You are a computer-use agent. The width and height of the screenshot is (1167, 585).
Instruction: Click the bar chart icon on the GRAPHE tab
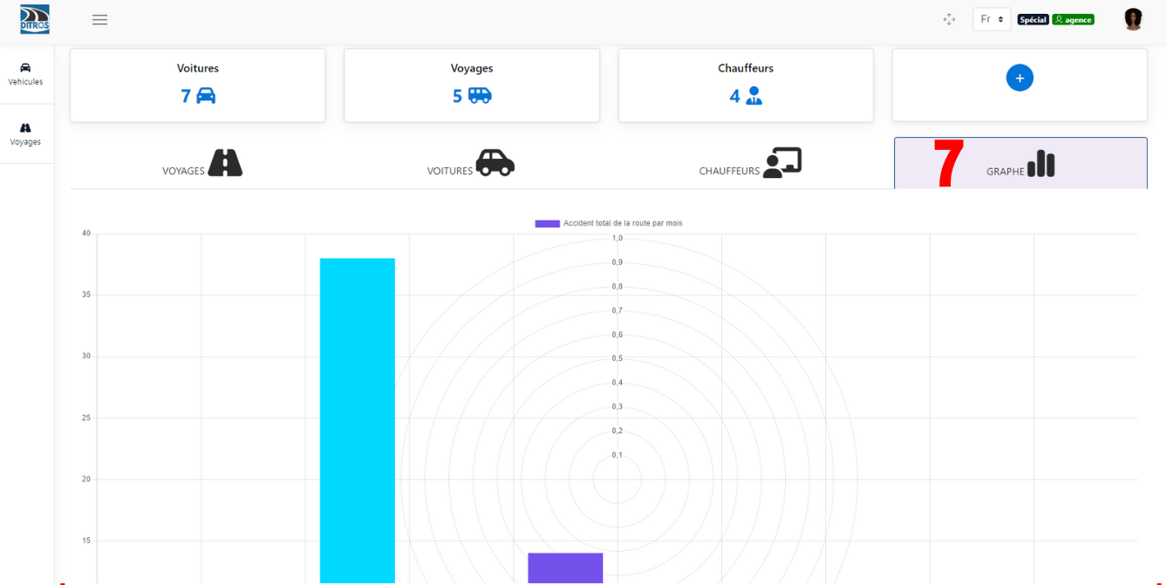click(1041, 163)
